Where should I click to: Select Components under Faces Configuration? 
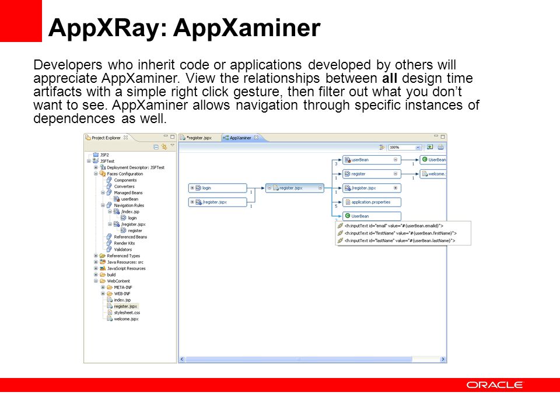(x=125, y=180)
